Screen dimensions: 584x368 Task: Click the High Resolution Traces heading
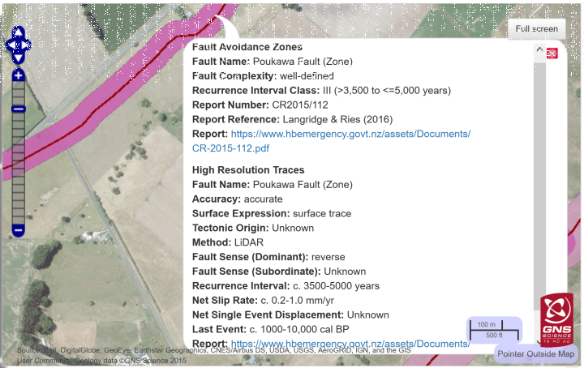coord(248,169)
